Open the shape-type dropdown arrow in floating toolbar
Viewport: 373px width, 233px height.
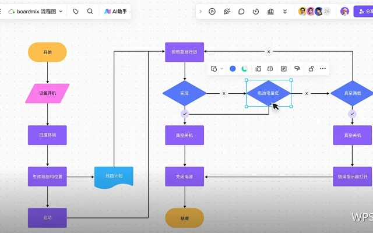point(221,69)
